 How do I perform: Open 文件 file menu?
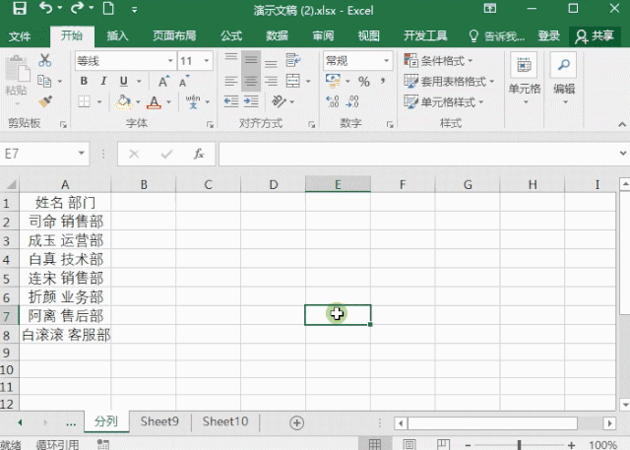[x=20, y=36]
